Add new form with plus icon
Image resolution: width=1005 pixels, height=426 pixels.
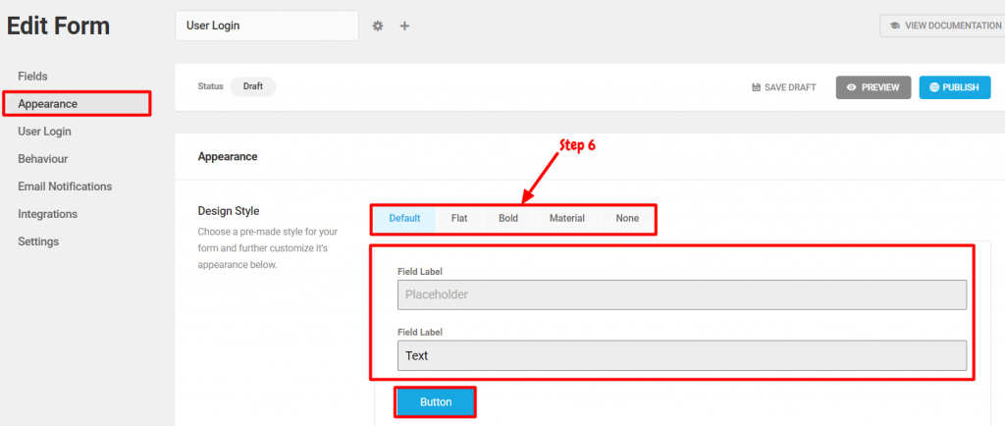(x=404, y=26)
